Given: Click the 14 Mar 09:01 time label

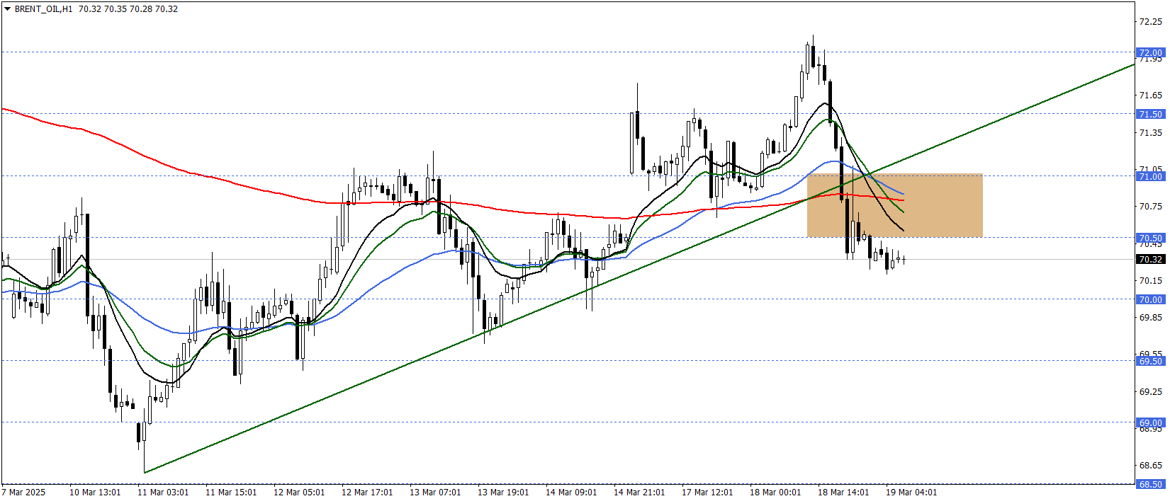Looking at the screenshot, I should pos(571,493).
